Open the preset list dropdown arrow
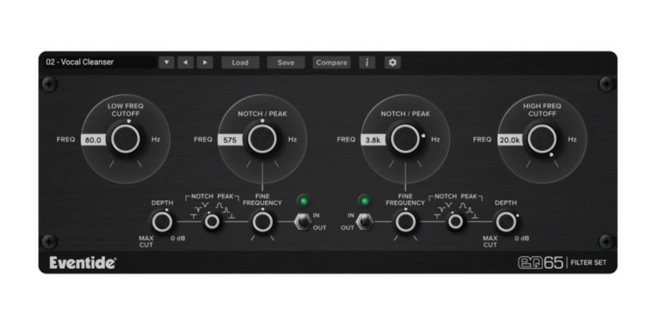The image size is (656, 325). click(167, 63)
